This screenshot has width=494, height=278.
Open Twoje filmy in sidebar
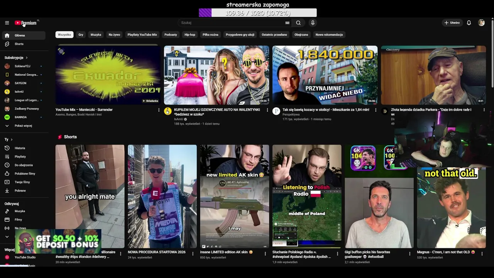pyautogui.click(x=23, y=182)
